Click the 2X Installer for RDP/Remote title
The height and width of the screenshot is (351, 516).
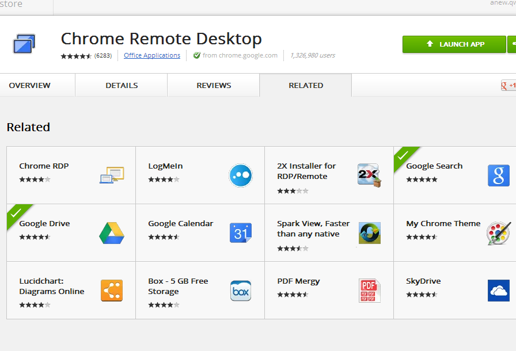click(x=306, y=171)
